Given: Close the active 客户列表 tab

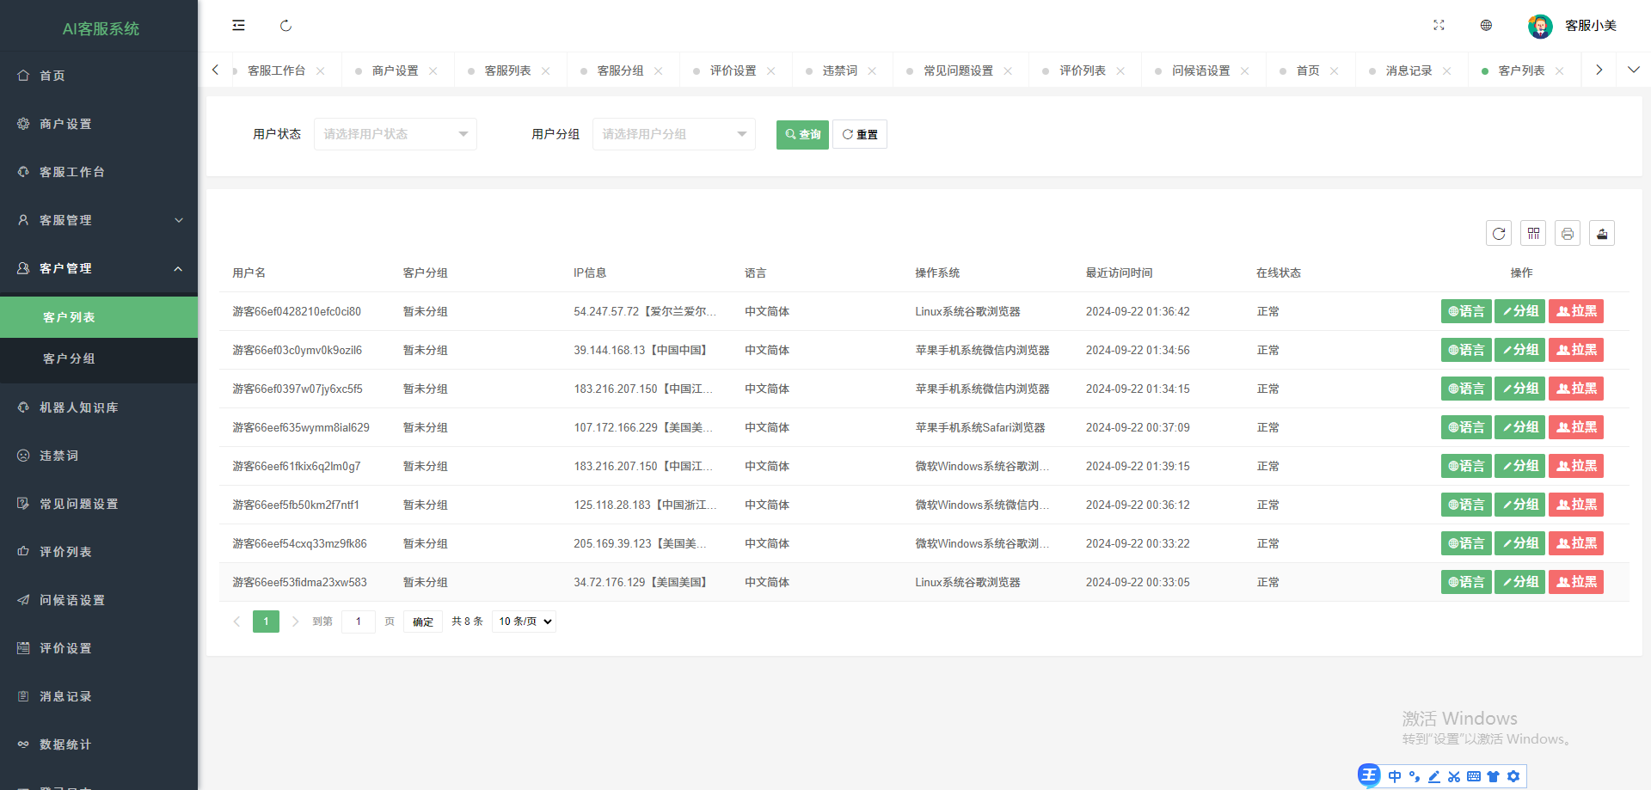Looking at the screenshot, I should (1560, 70).
